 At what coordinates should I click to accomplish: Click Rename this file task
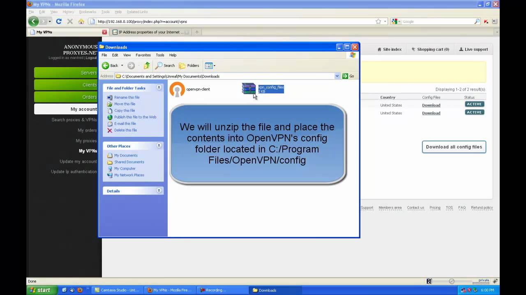tap(127, 98)
